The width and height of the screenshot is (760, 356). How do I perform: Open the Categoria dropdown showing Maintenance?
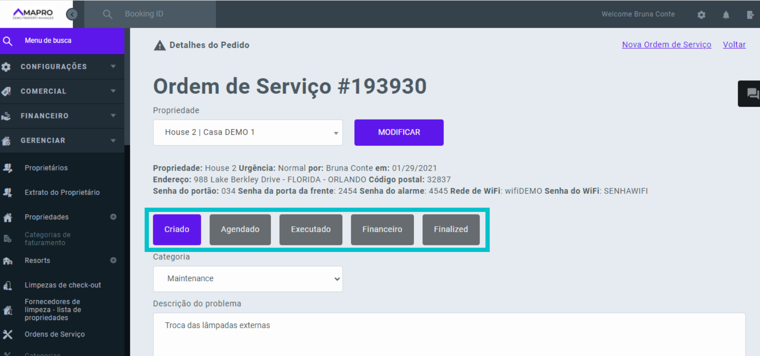(248, 278)
